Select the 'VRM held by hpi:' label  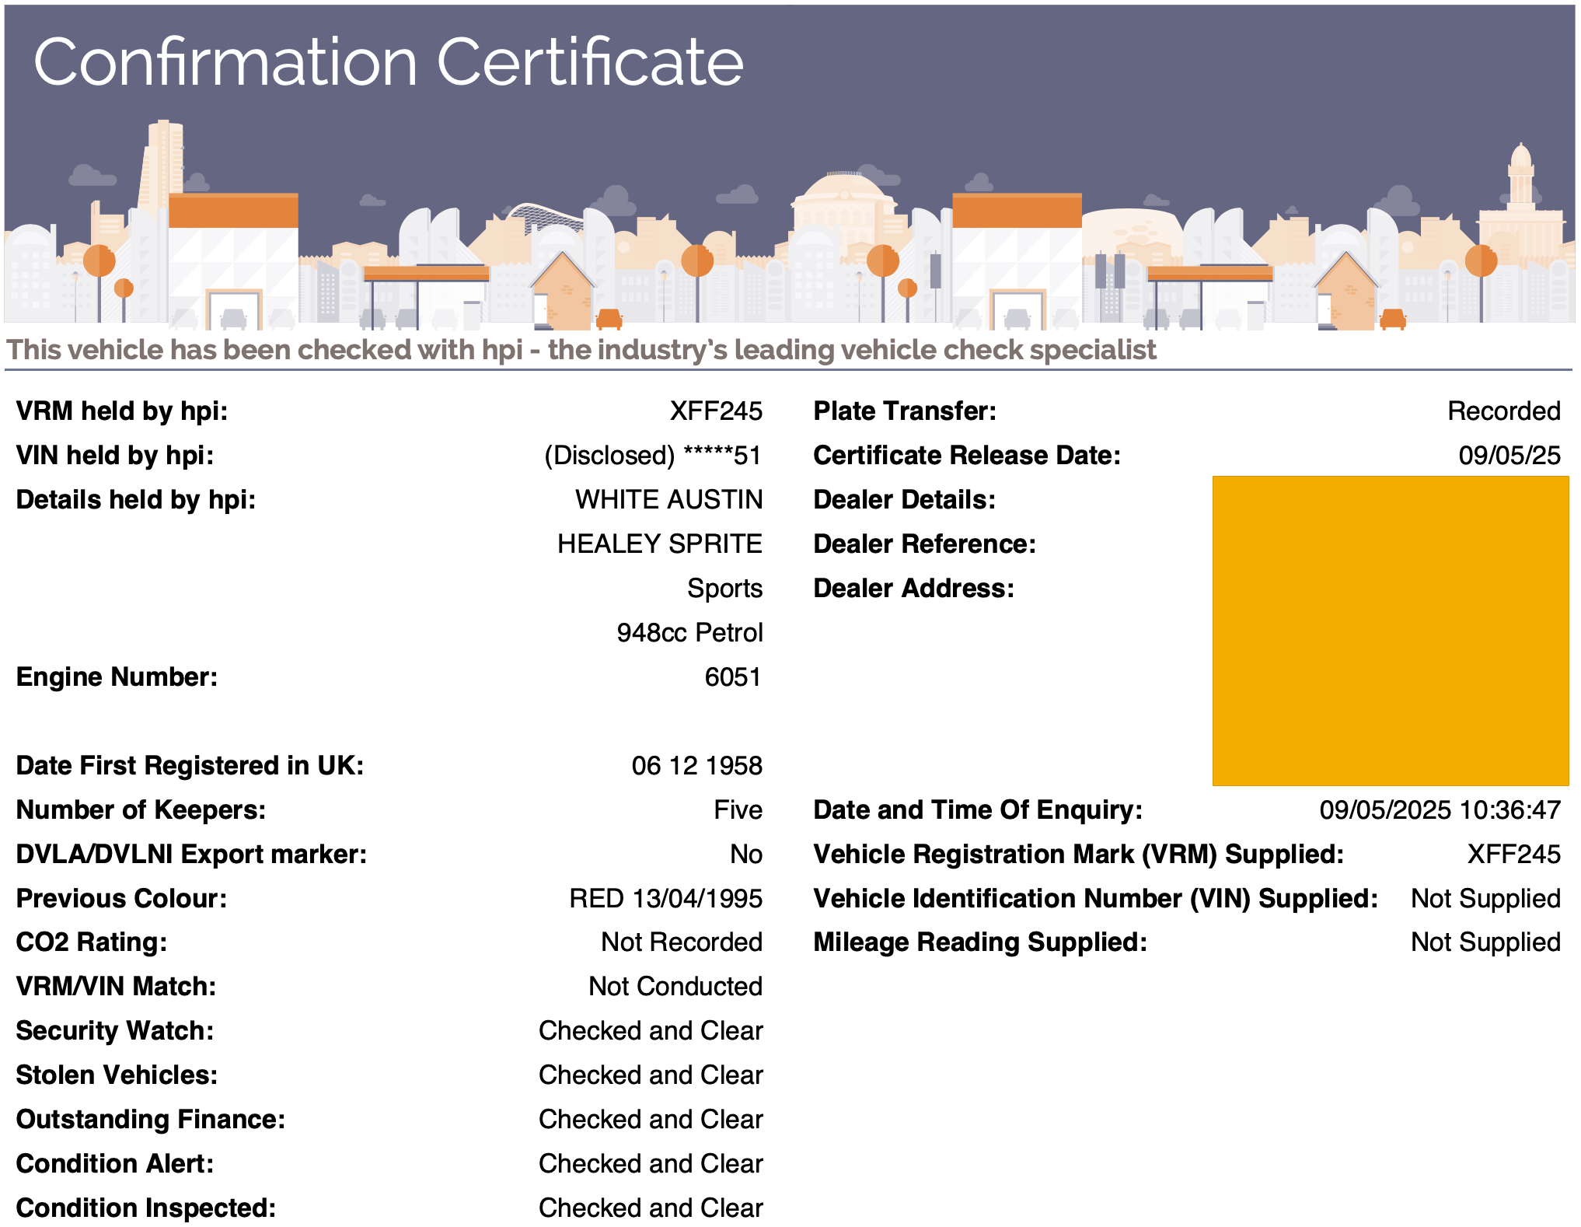click(122, 411)
